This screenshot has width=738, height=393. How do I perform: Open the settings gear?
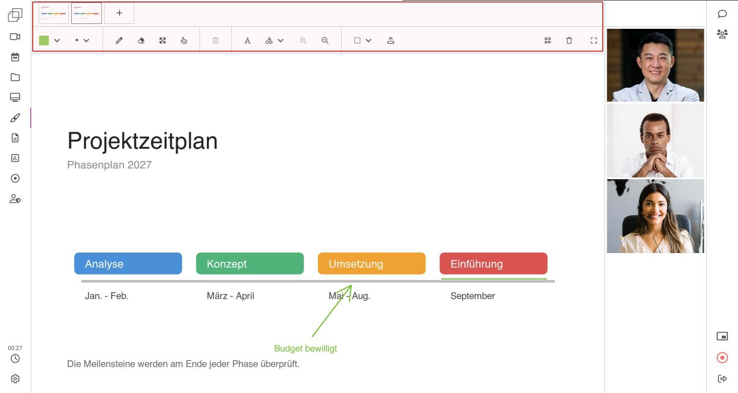pyautogui.click(x=15, y=379)
